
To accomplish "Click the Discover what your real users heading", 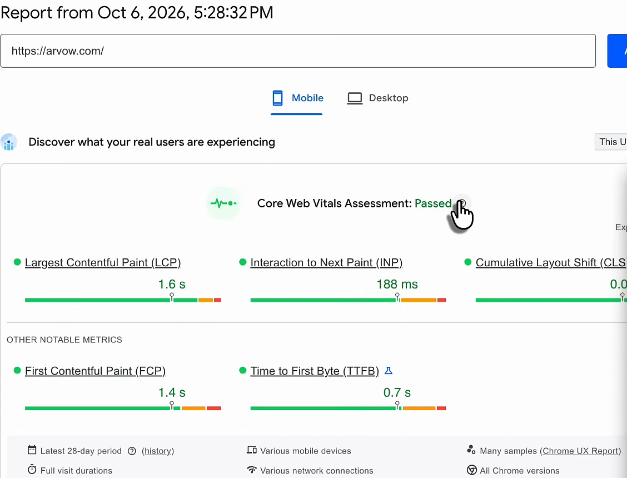I will (x=152, y=142).
